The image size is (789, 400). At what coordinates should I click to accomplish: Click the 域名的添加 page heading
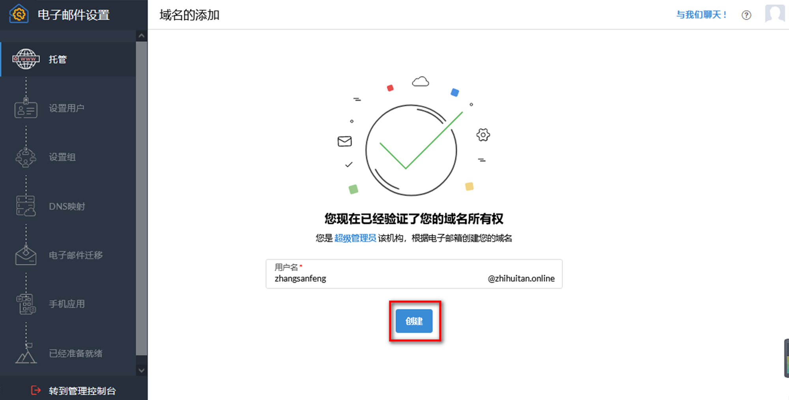click(189, 15)
